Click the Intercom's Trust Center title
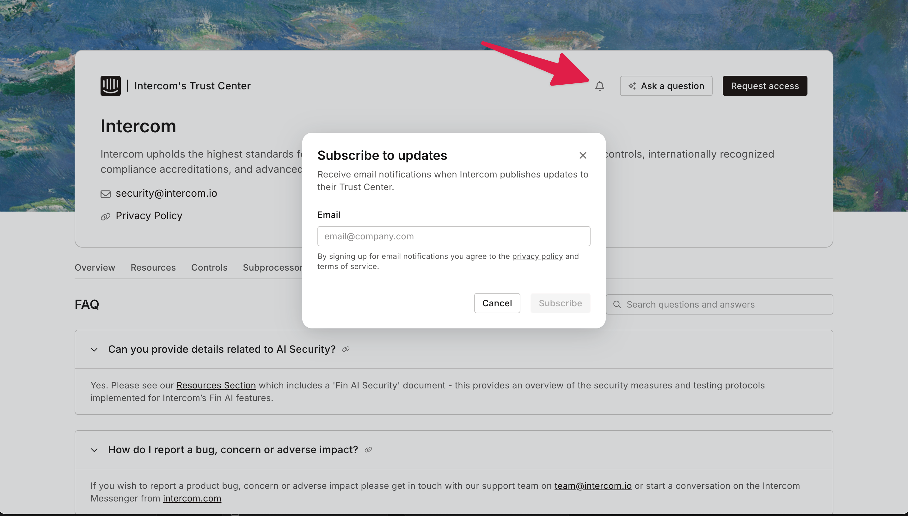This screenshot has width=908, height=516. pyautogui.click(x=192, y=86)
